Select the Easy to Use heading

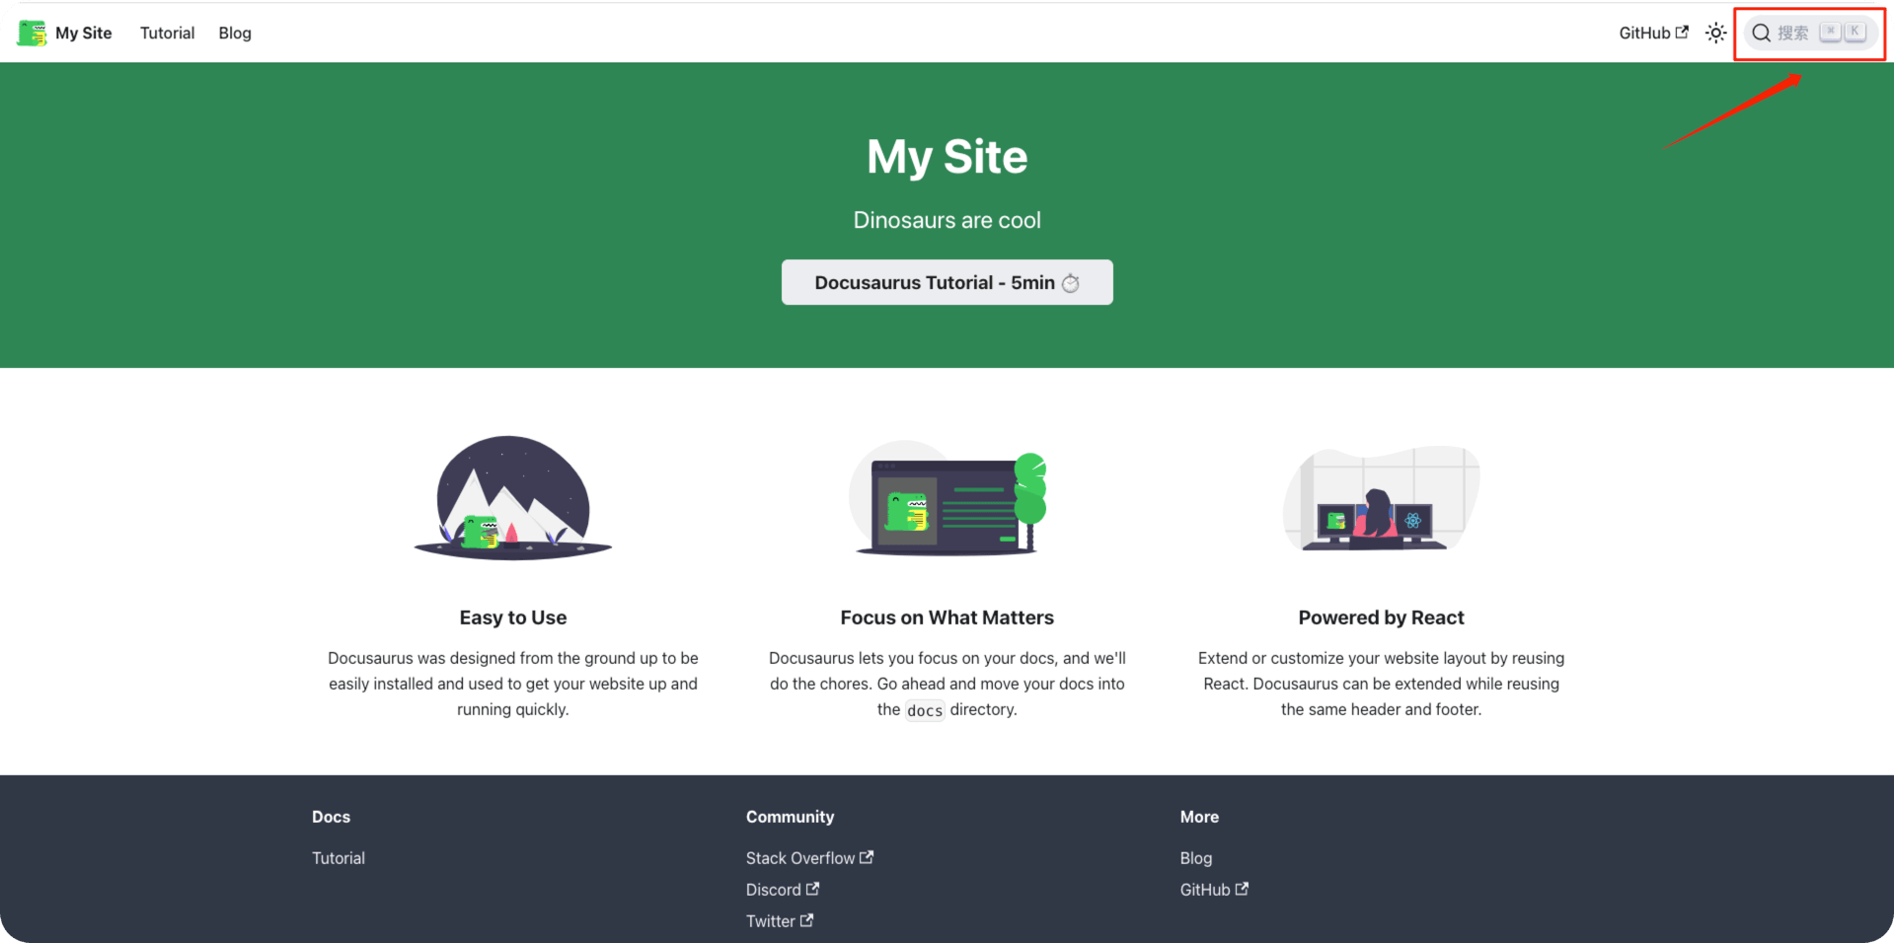pyautogui.click(x=513, y=617)
